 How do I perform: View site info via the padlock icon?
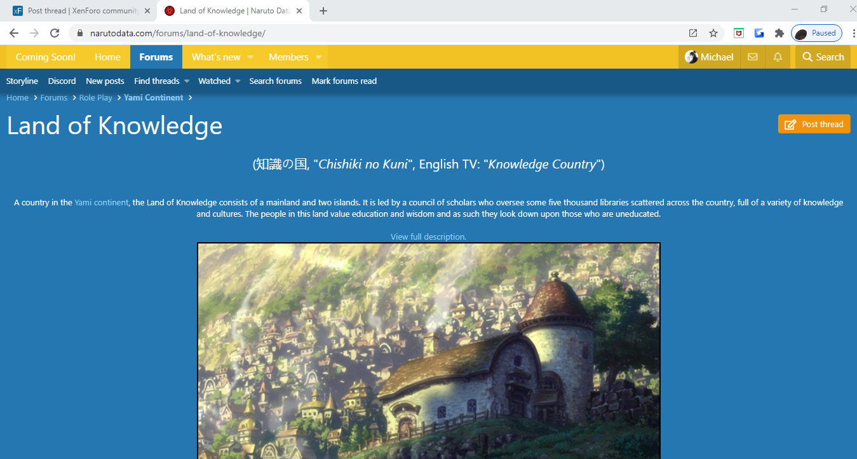tap(80, 33)
